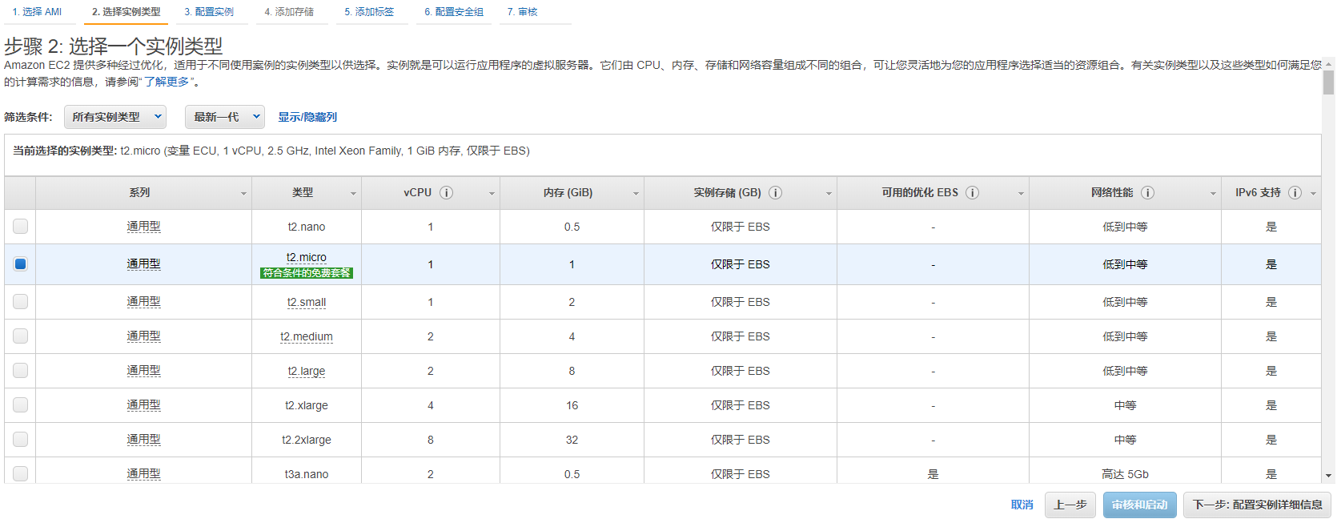Open the 5. 添加标签 step tab
1337x531 pixels.
(x=369, y=12)
